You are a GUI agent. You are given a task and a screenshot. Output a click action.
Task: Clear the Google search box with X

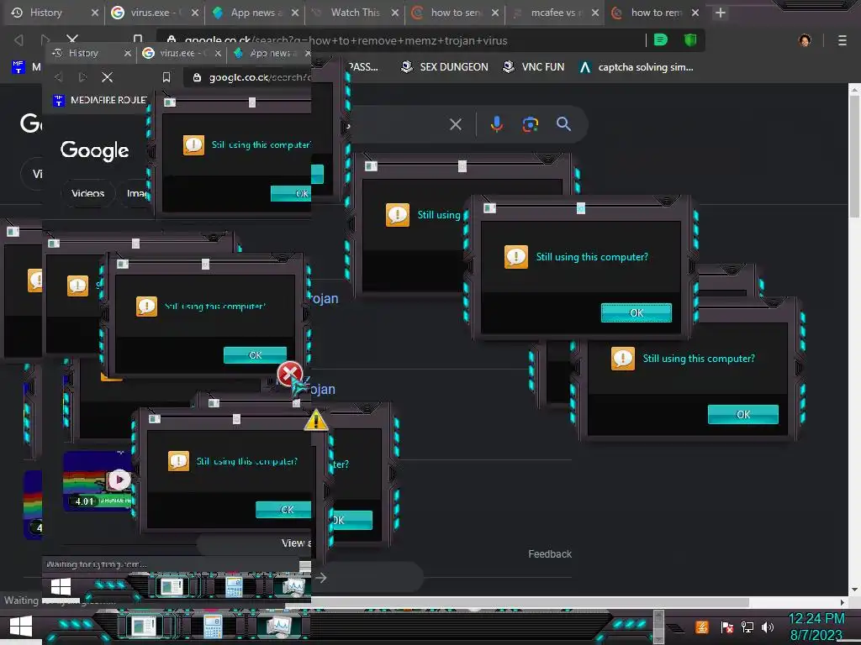click(455, 124)
